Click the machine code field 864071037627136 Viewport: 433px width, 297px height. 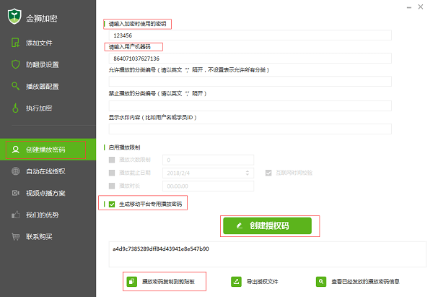(x=250, y=59)
